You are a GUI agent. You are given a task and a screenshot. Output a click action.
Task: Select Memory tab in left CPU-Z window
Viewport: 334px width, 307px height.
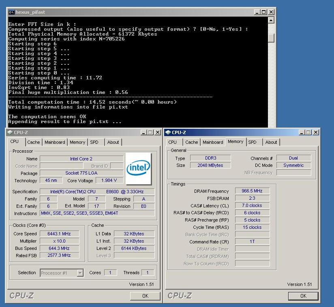(x=77, y=142)
